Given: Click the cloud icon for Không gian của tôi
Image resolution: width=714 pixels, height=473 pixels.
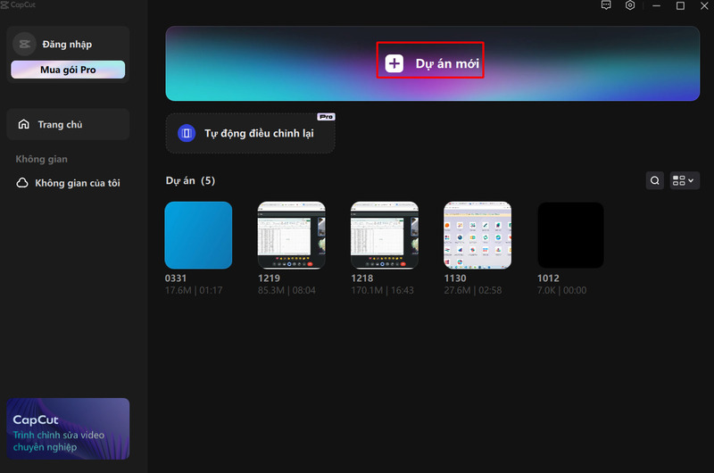Looking at the screenshot, I should [23, 183].
